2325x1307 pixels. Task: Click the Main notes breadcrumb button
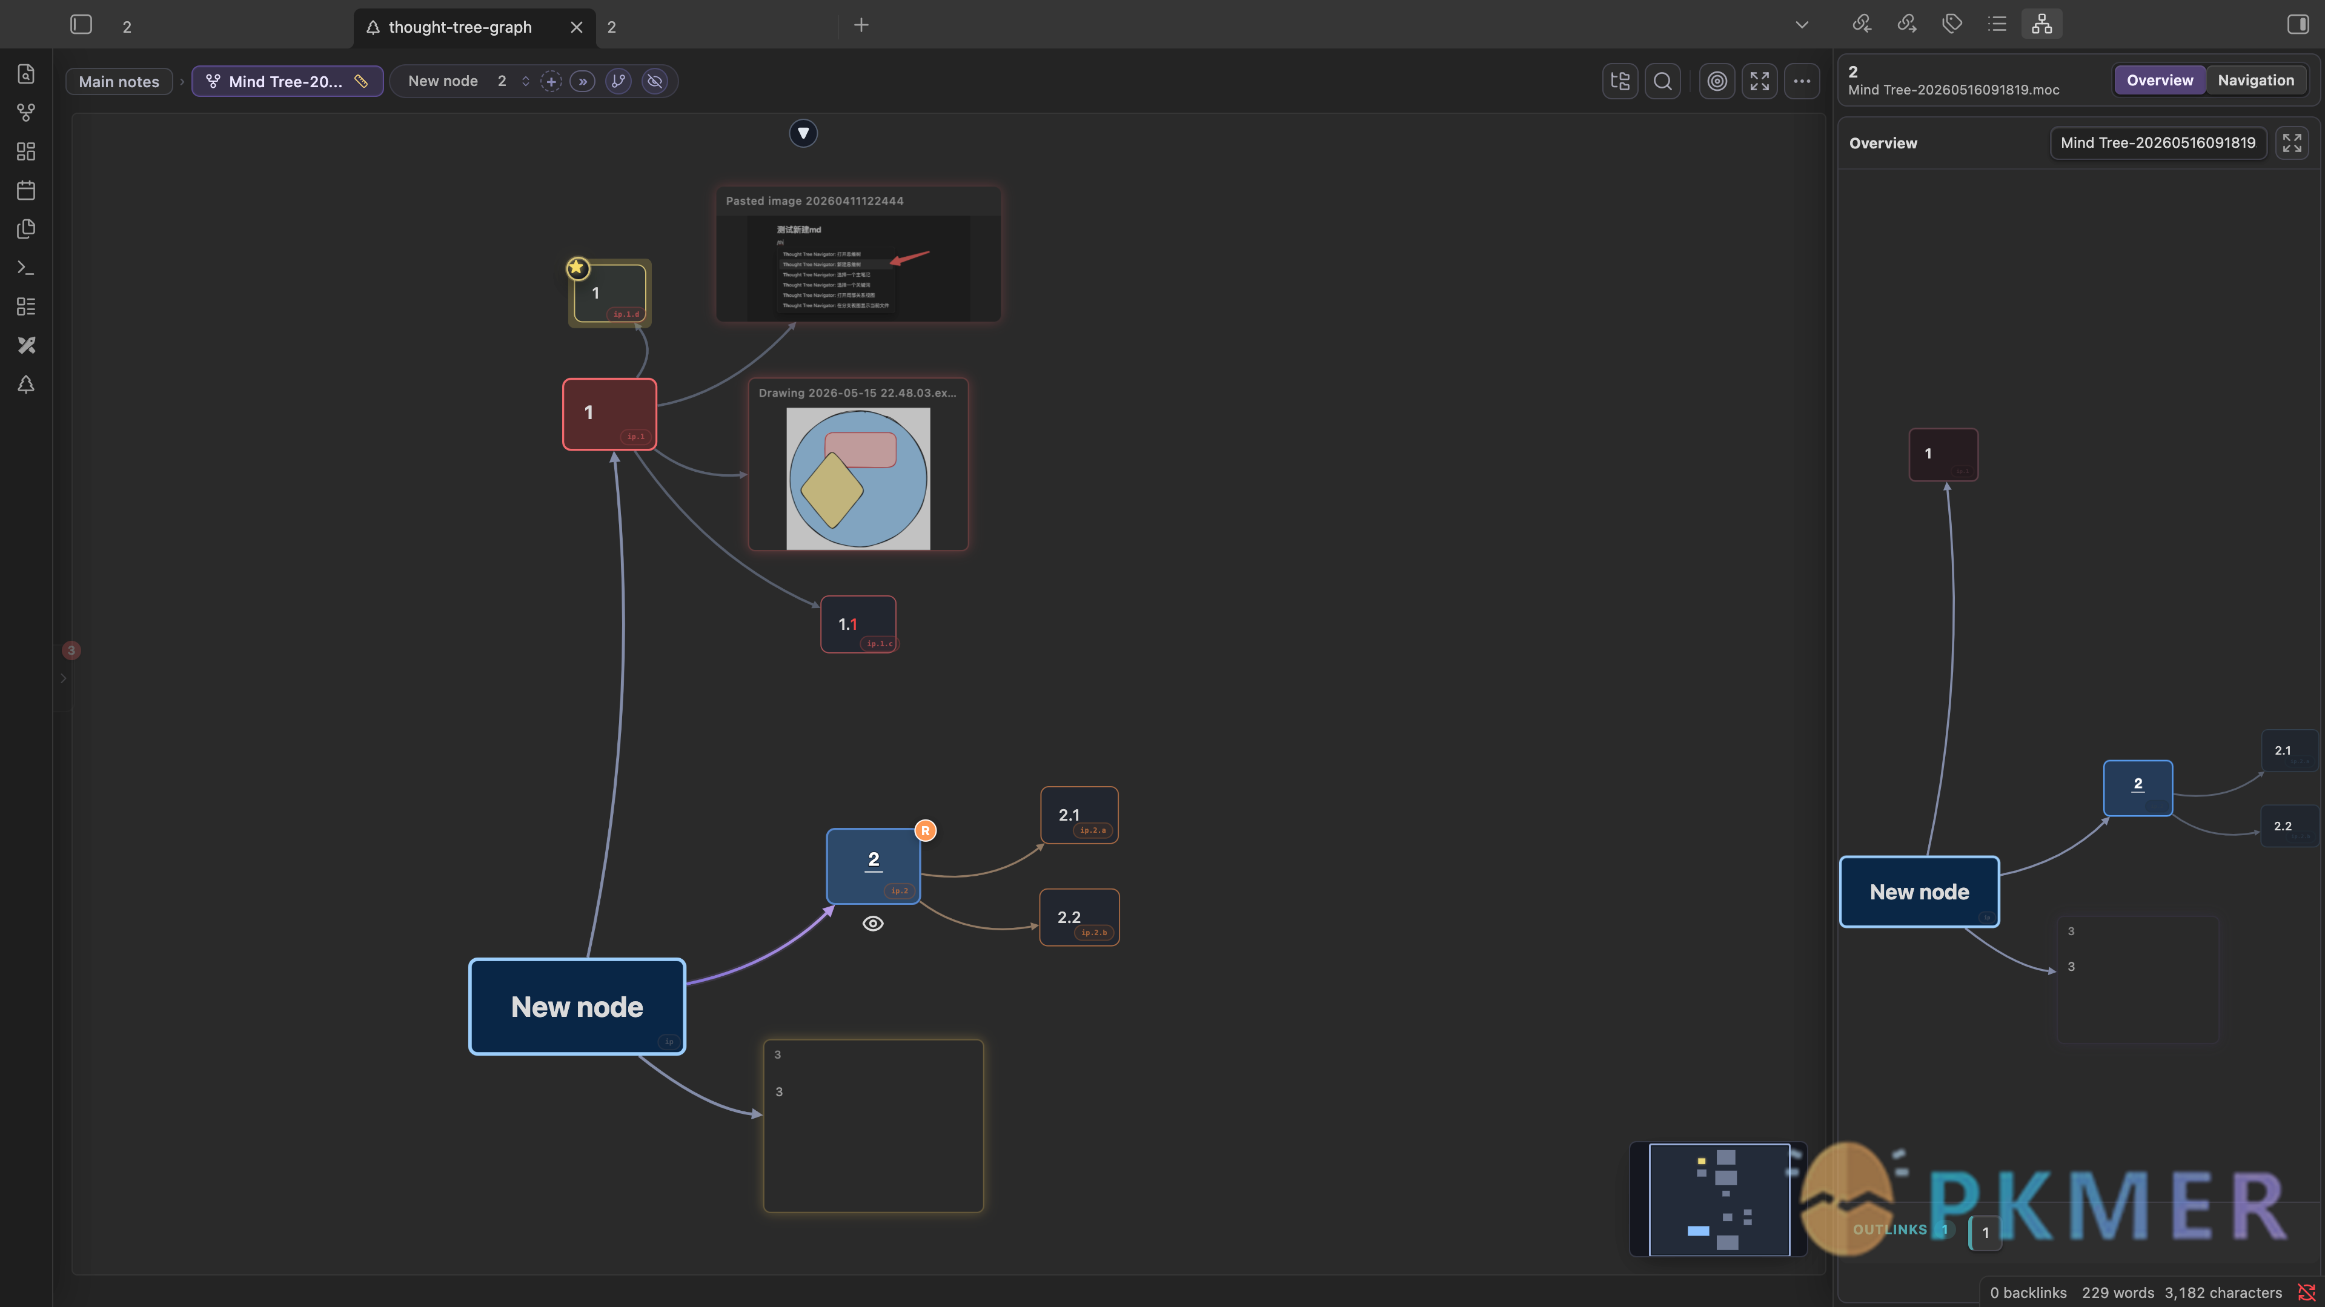(118, 81)
